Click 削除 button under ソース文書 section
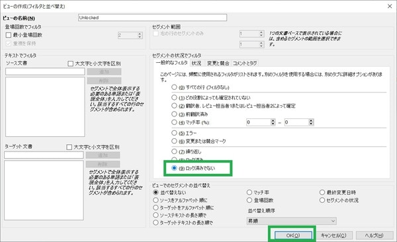The width and height of the screenshot is (397, 242). coord(104,81)
